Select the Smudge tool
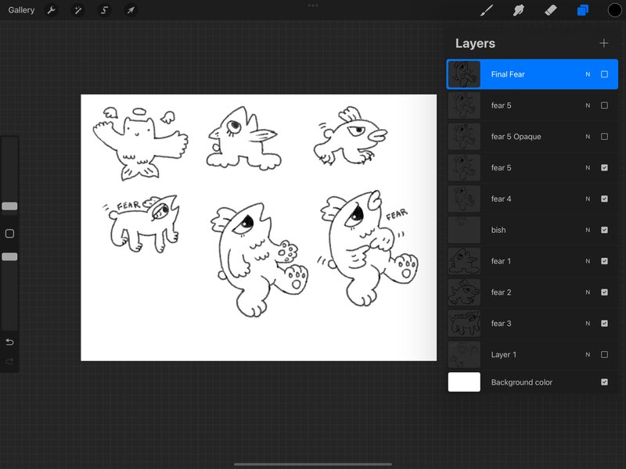Image resolution: width=626 pixels, height=469 pixels. pyautogui.click(x=517, y=10)
